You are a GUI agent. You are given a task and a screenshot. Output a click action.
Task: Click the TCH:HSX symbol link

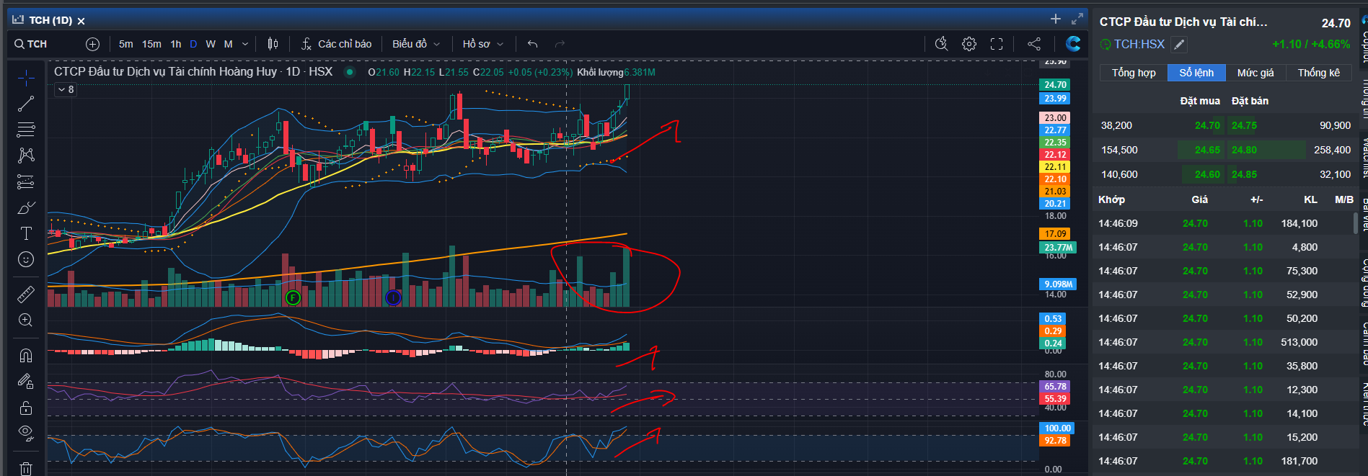point(1139,44)
